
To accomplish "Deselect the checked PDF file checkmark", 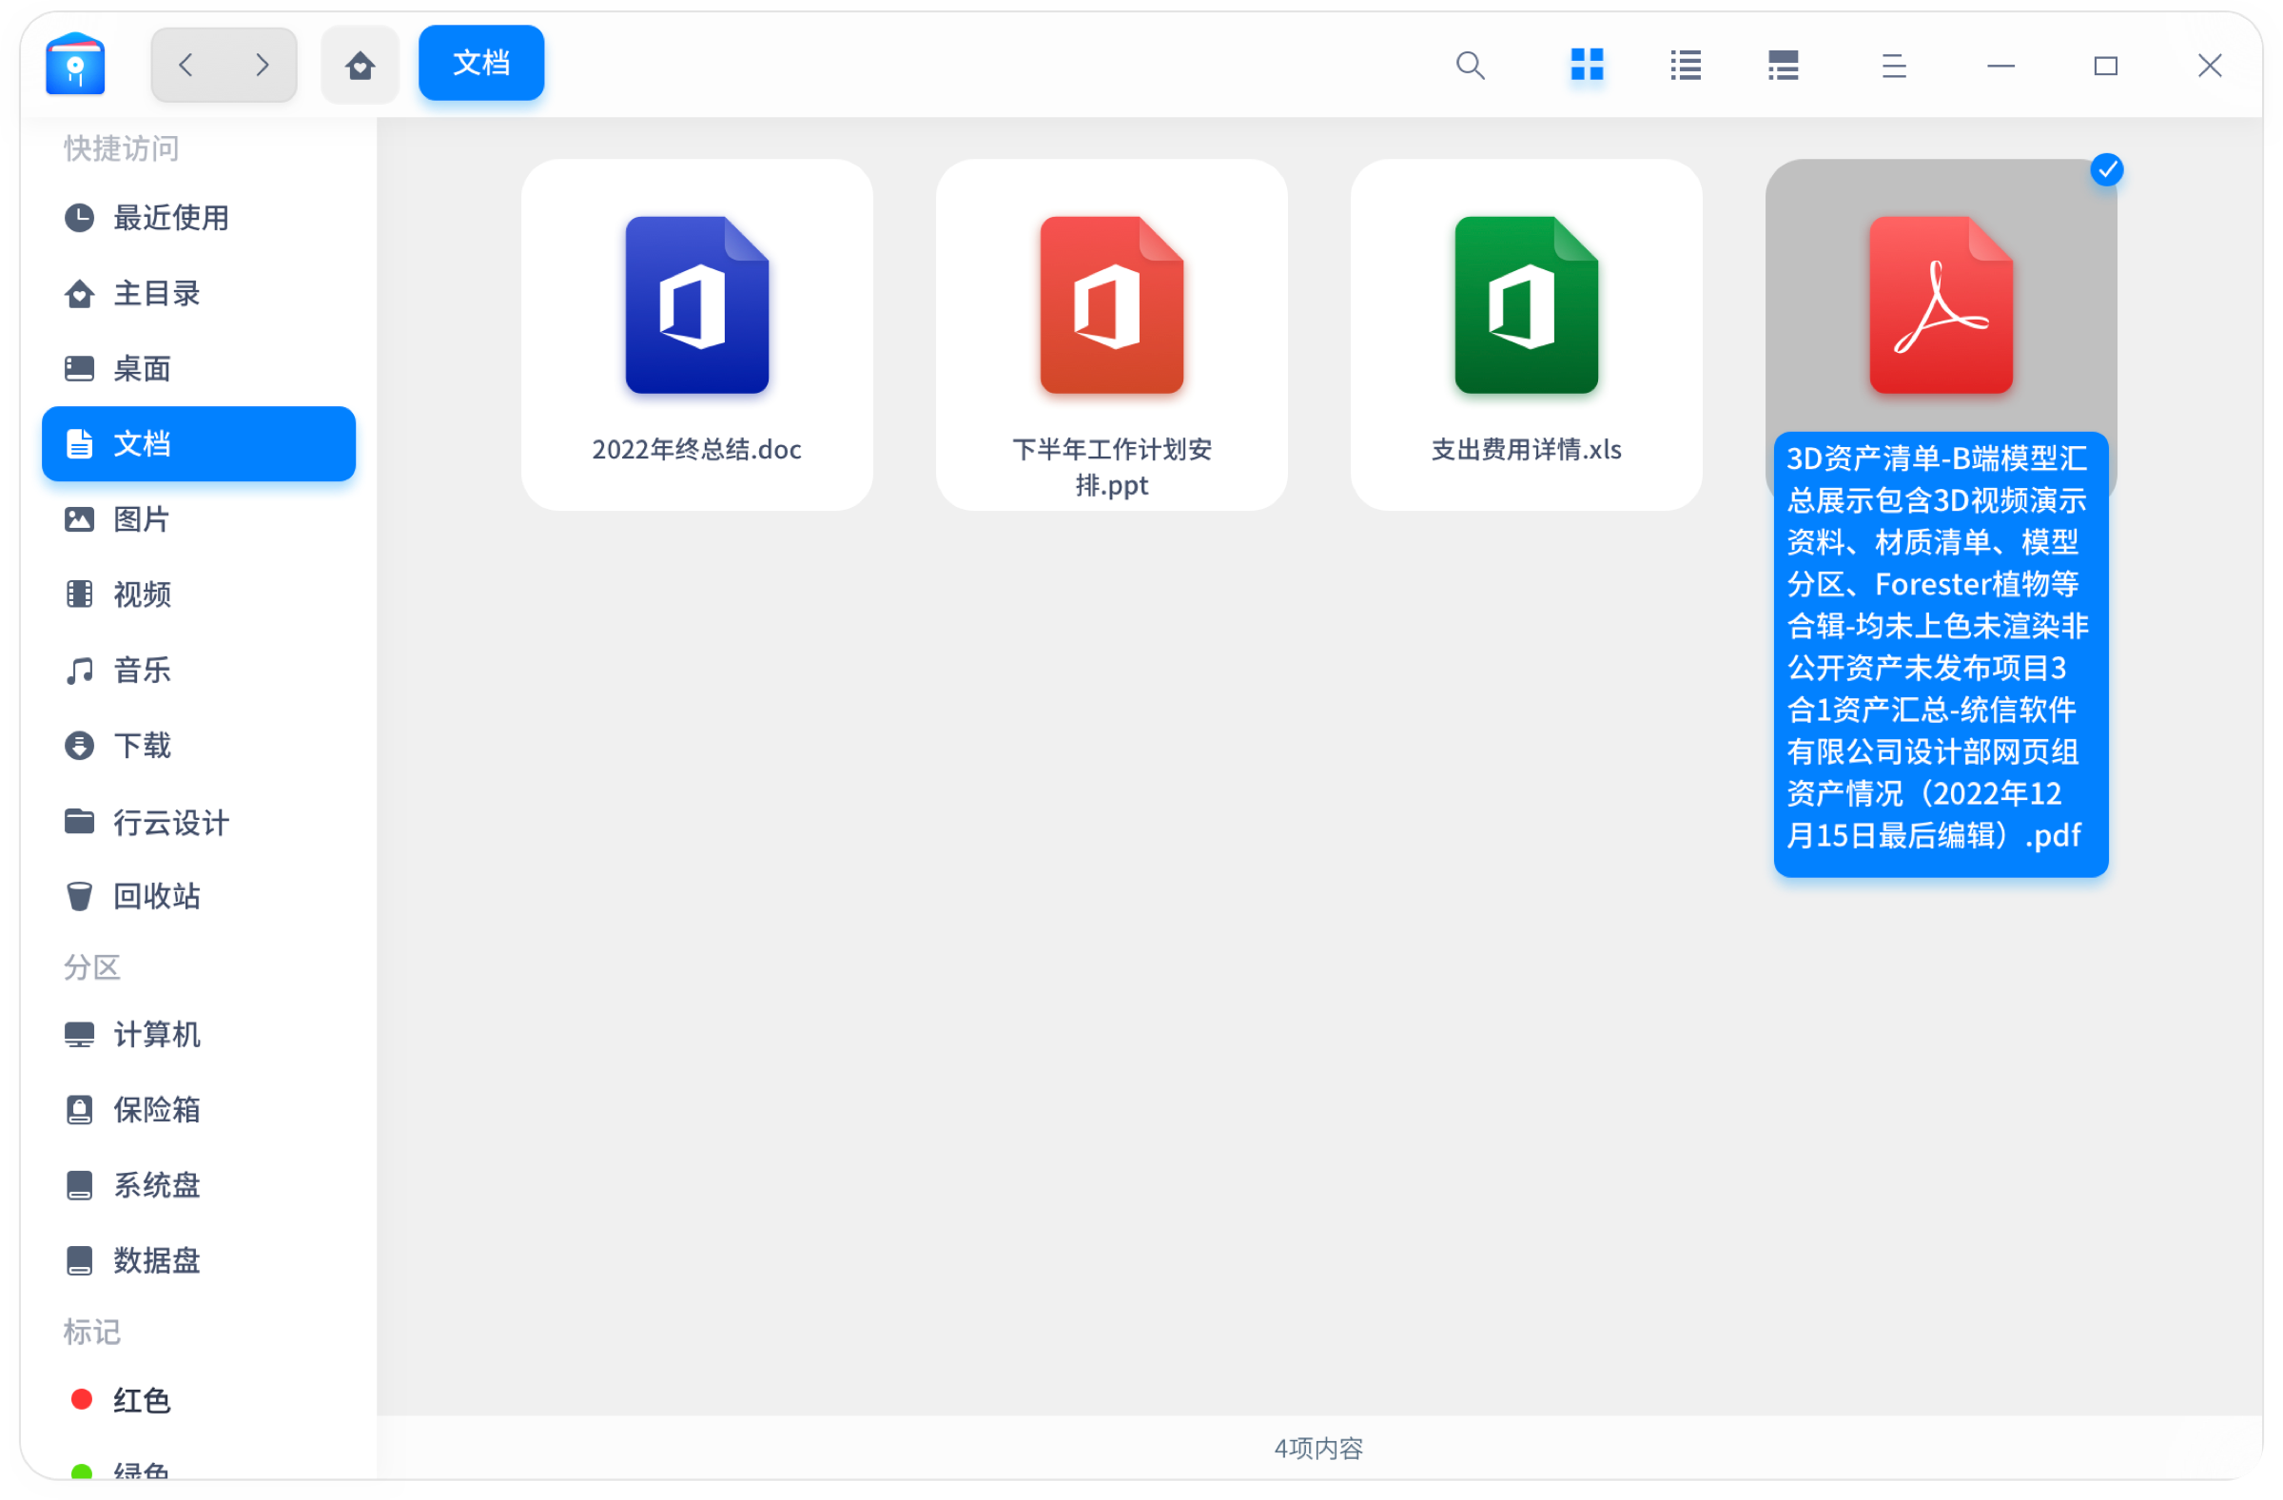I will tap(2106, 169).
